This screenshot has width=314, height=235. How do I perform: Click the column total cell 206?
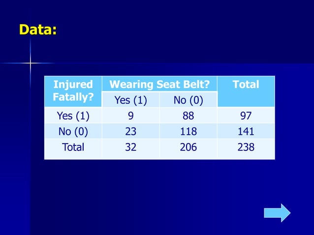click(188, 147)
